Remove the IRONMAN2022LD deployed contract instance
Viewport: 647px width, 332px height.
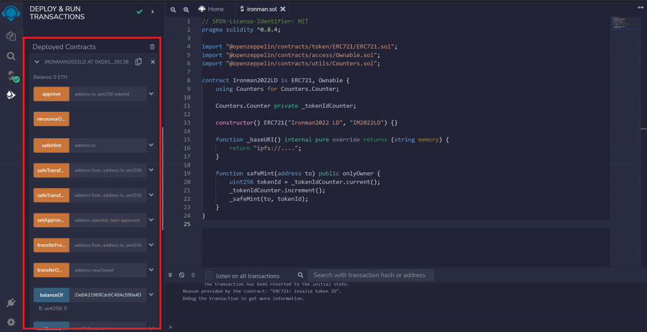click(153, 62)
